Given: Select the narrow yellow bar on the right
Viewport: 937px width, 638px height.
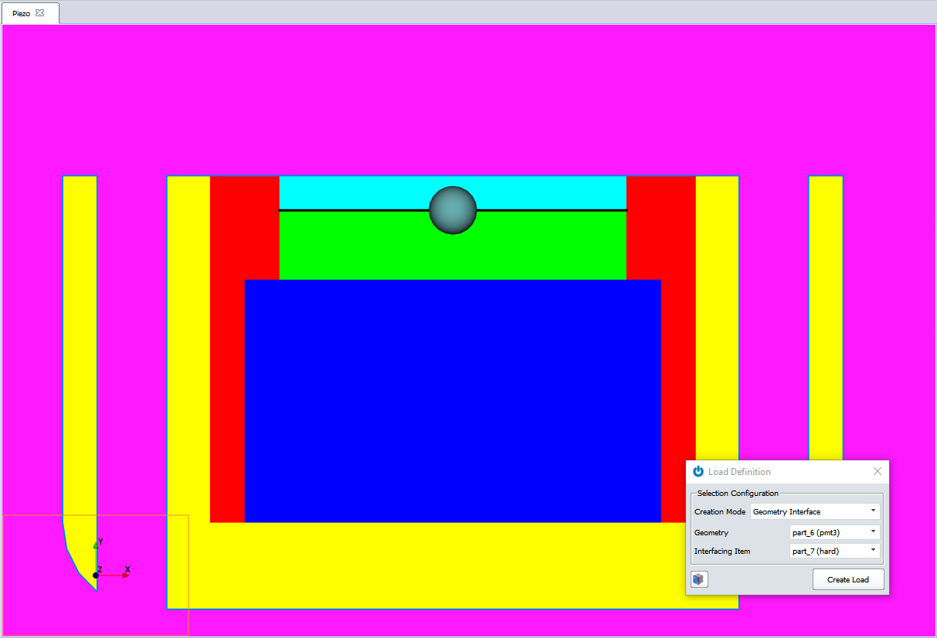Looking at the screenshot, I should 826,317.
